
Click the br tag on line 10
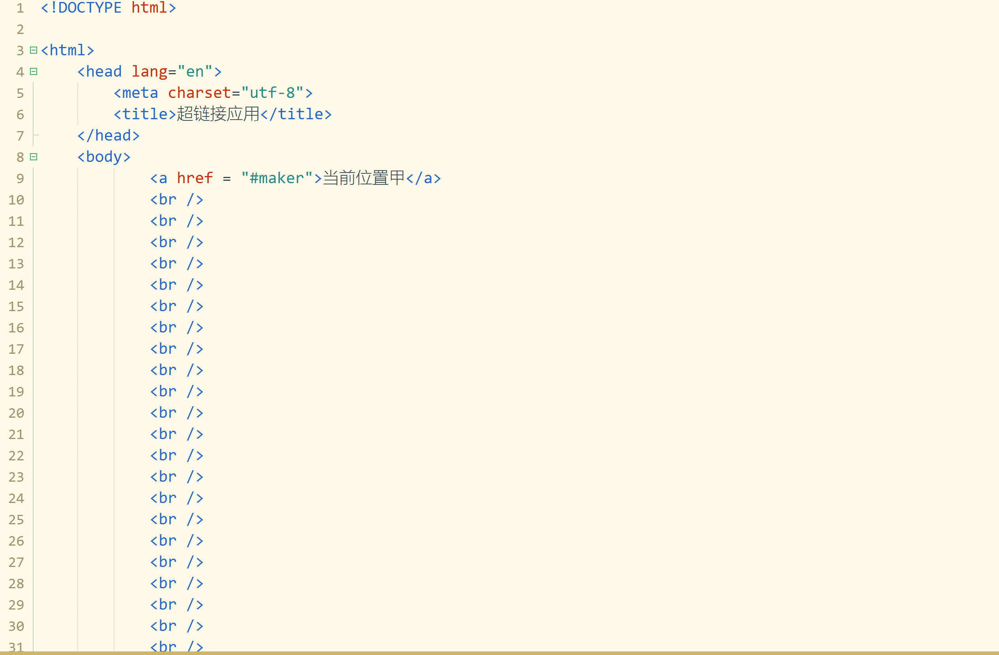177,200
